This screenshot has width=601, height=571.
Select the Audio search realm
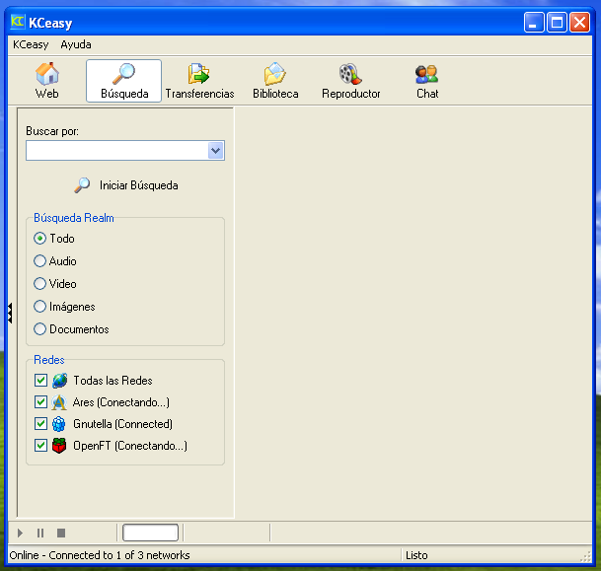coord(39,261)
